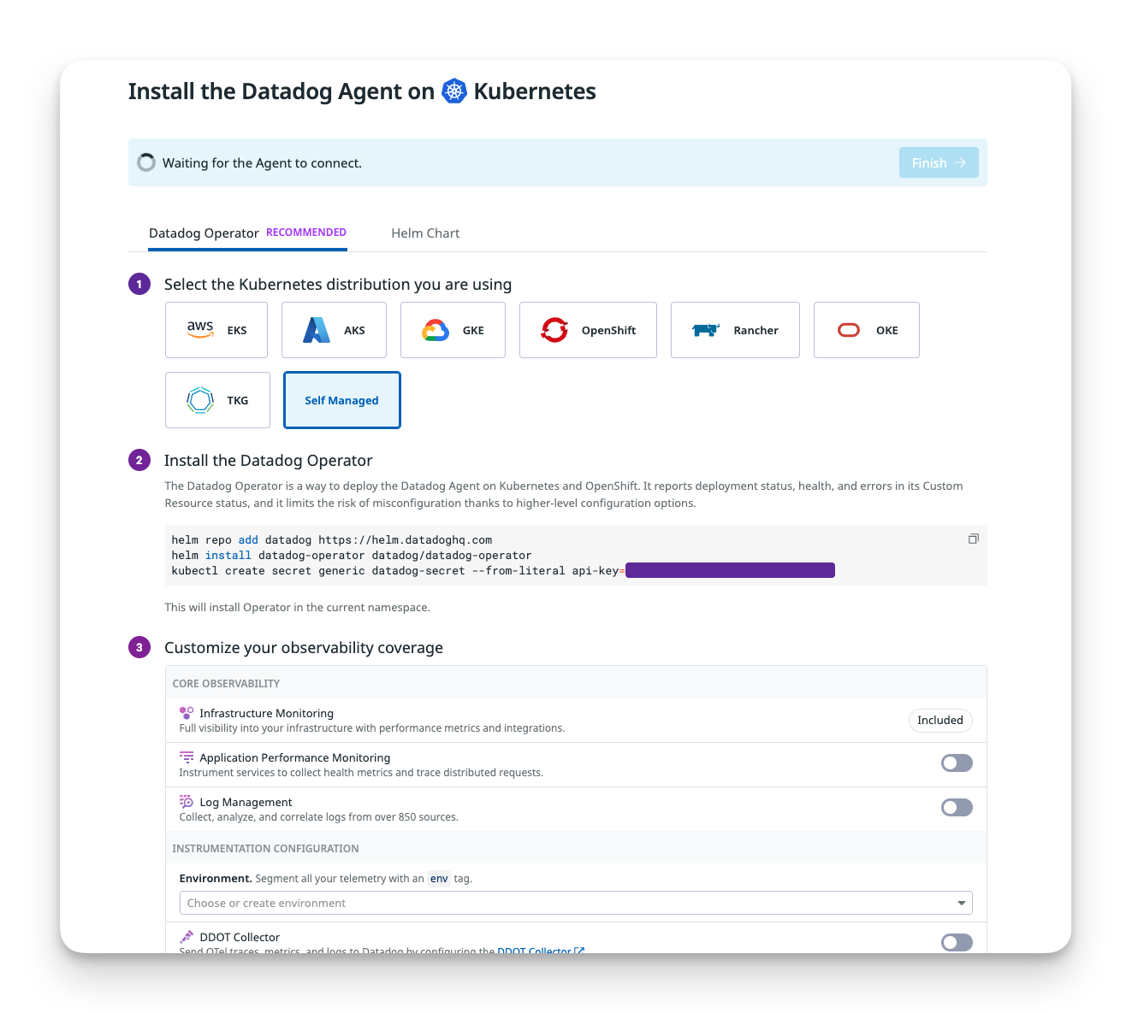Screen dimensions: 1132x1013
Task: Select the OpenShift distribution icon
Action: pyautogui.click(x=588, y=330)
